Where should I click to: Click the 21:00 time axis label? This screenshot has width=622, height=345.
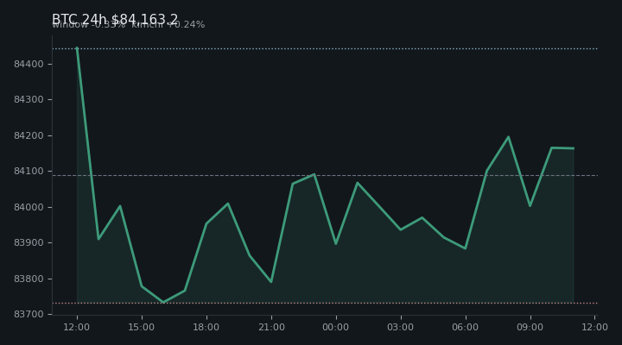tap(271, 327)
